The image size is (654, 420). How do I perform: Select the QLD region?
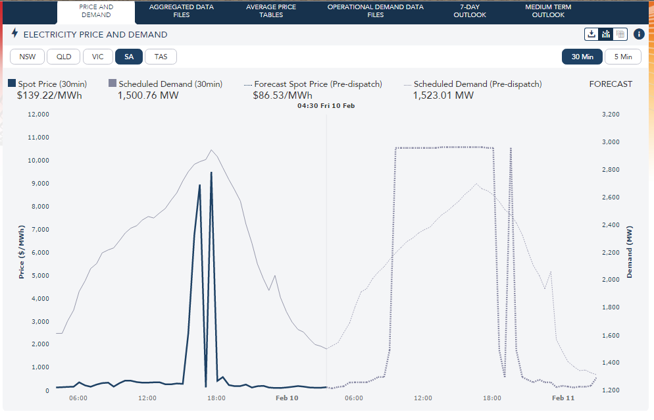tap(63, 57)
